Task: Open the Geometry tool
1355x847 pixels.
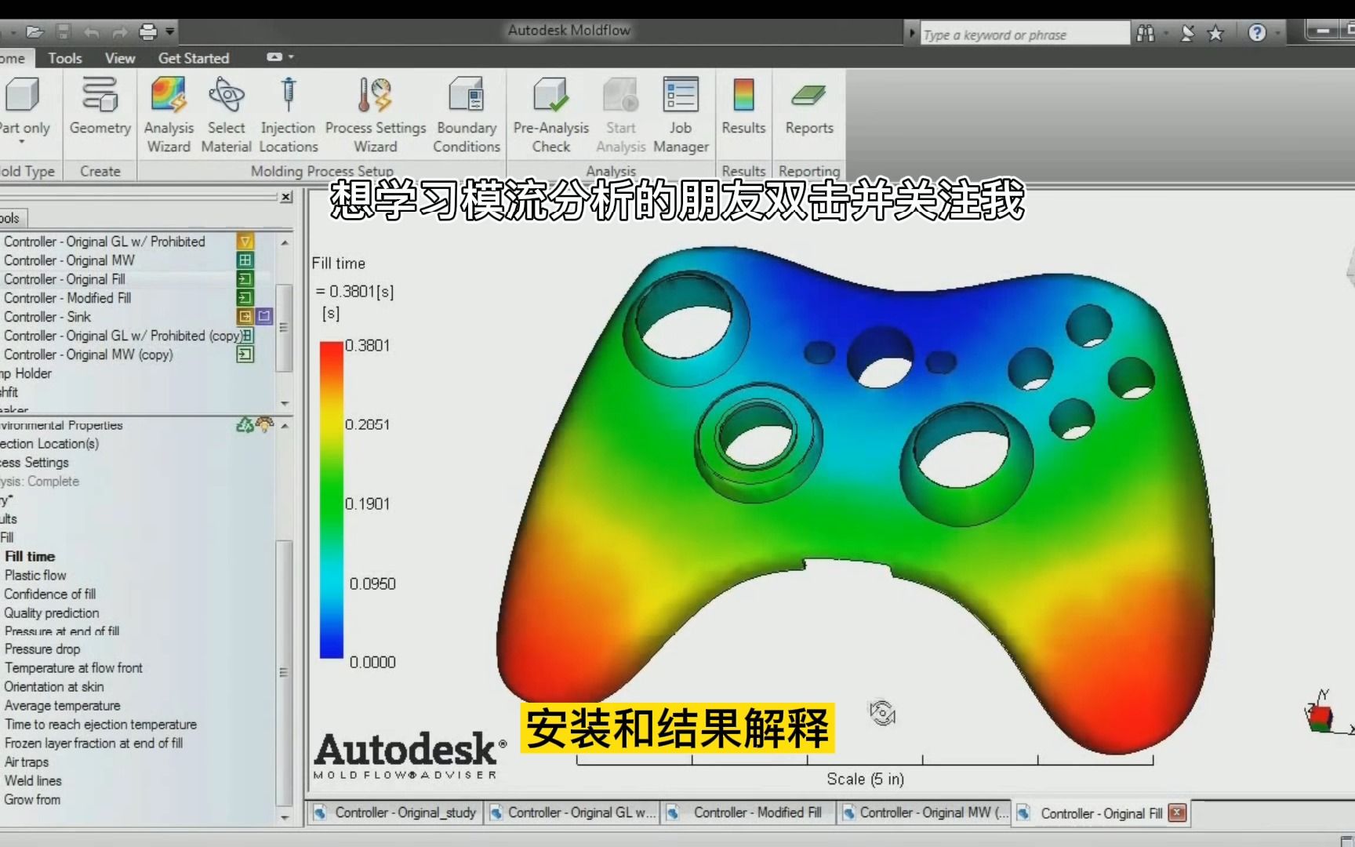Action: (100, 106)
